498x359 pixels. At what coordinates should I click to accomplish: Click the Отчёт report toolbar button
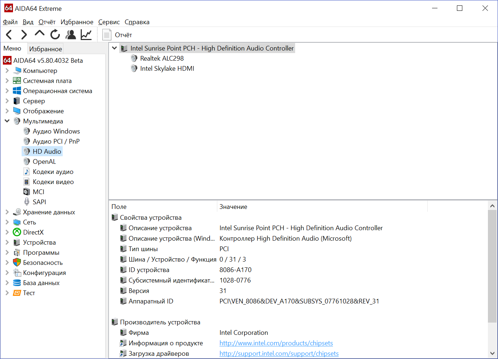coord(117,35)
